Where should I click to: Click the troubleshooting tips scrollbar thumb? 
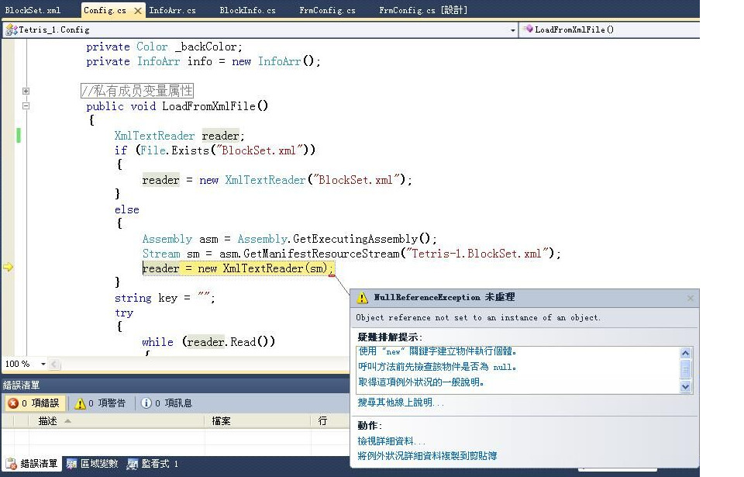(x=686, y=369)
